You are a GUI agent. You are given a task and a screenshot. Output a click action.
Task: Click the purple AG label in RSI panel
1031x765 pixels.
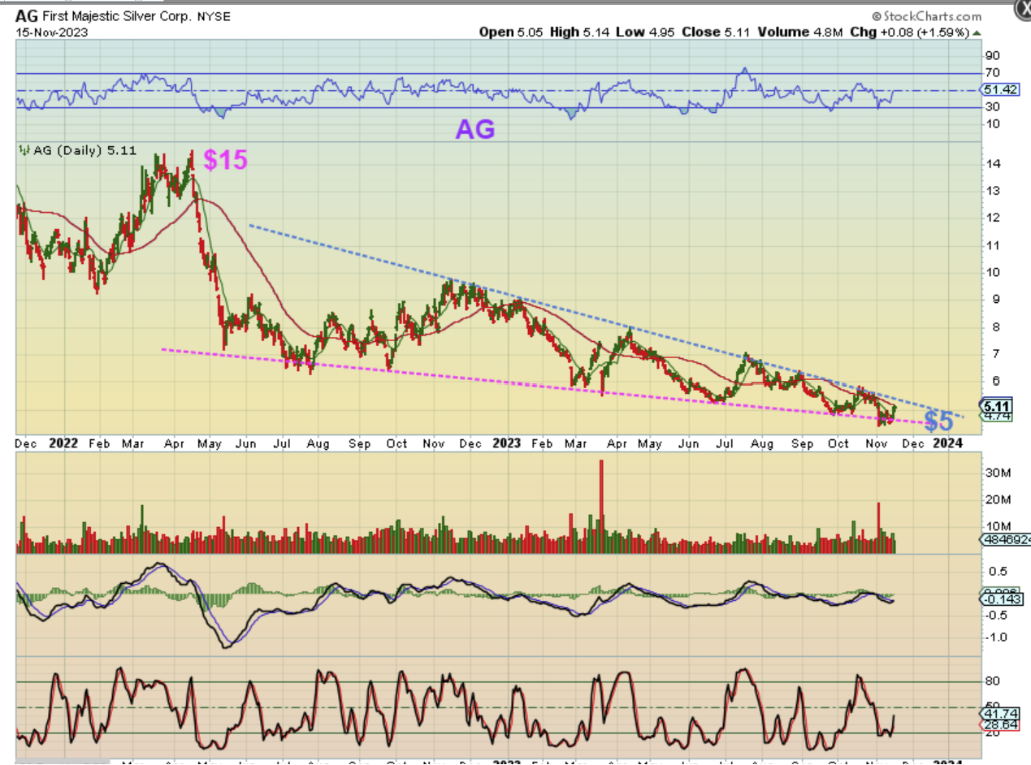pyautogui.click(x=474, y=129)
